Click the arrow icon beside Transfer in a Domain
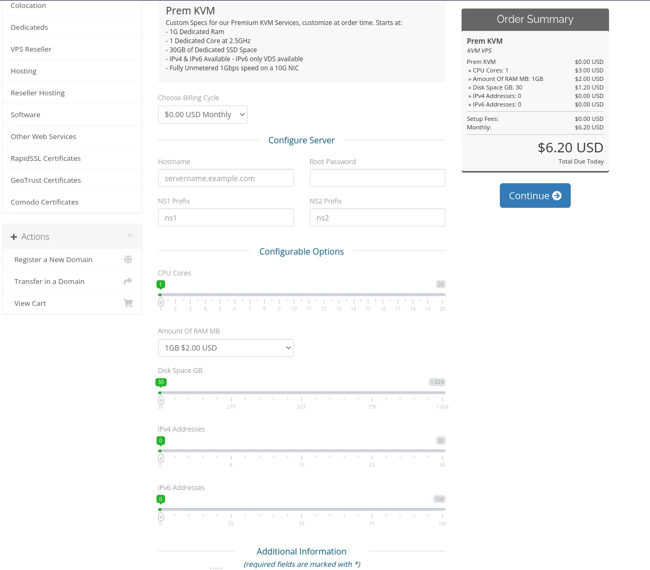 (128, 281)
